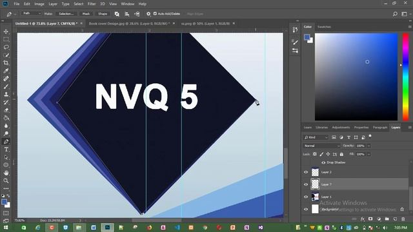
Task: Add a layer style with fx icon
Action: point(363,219)
